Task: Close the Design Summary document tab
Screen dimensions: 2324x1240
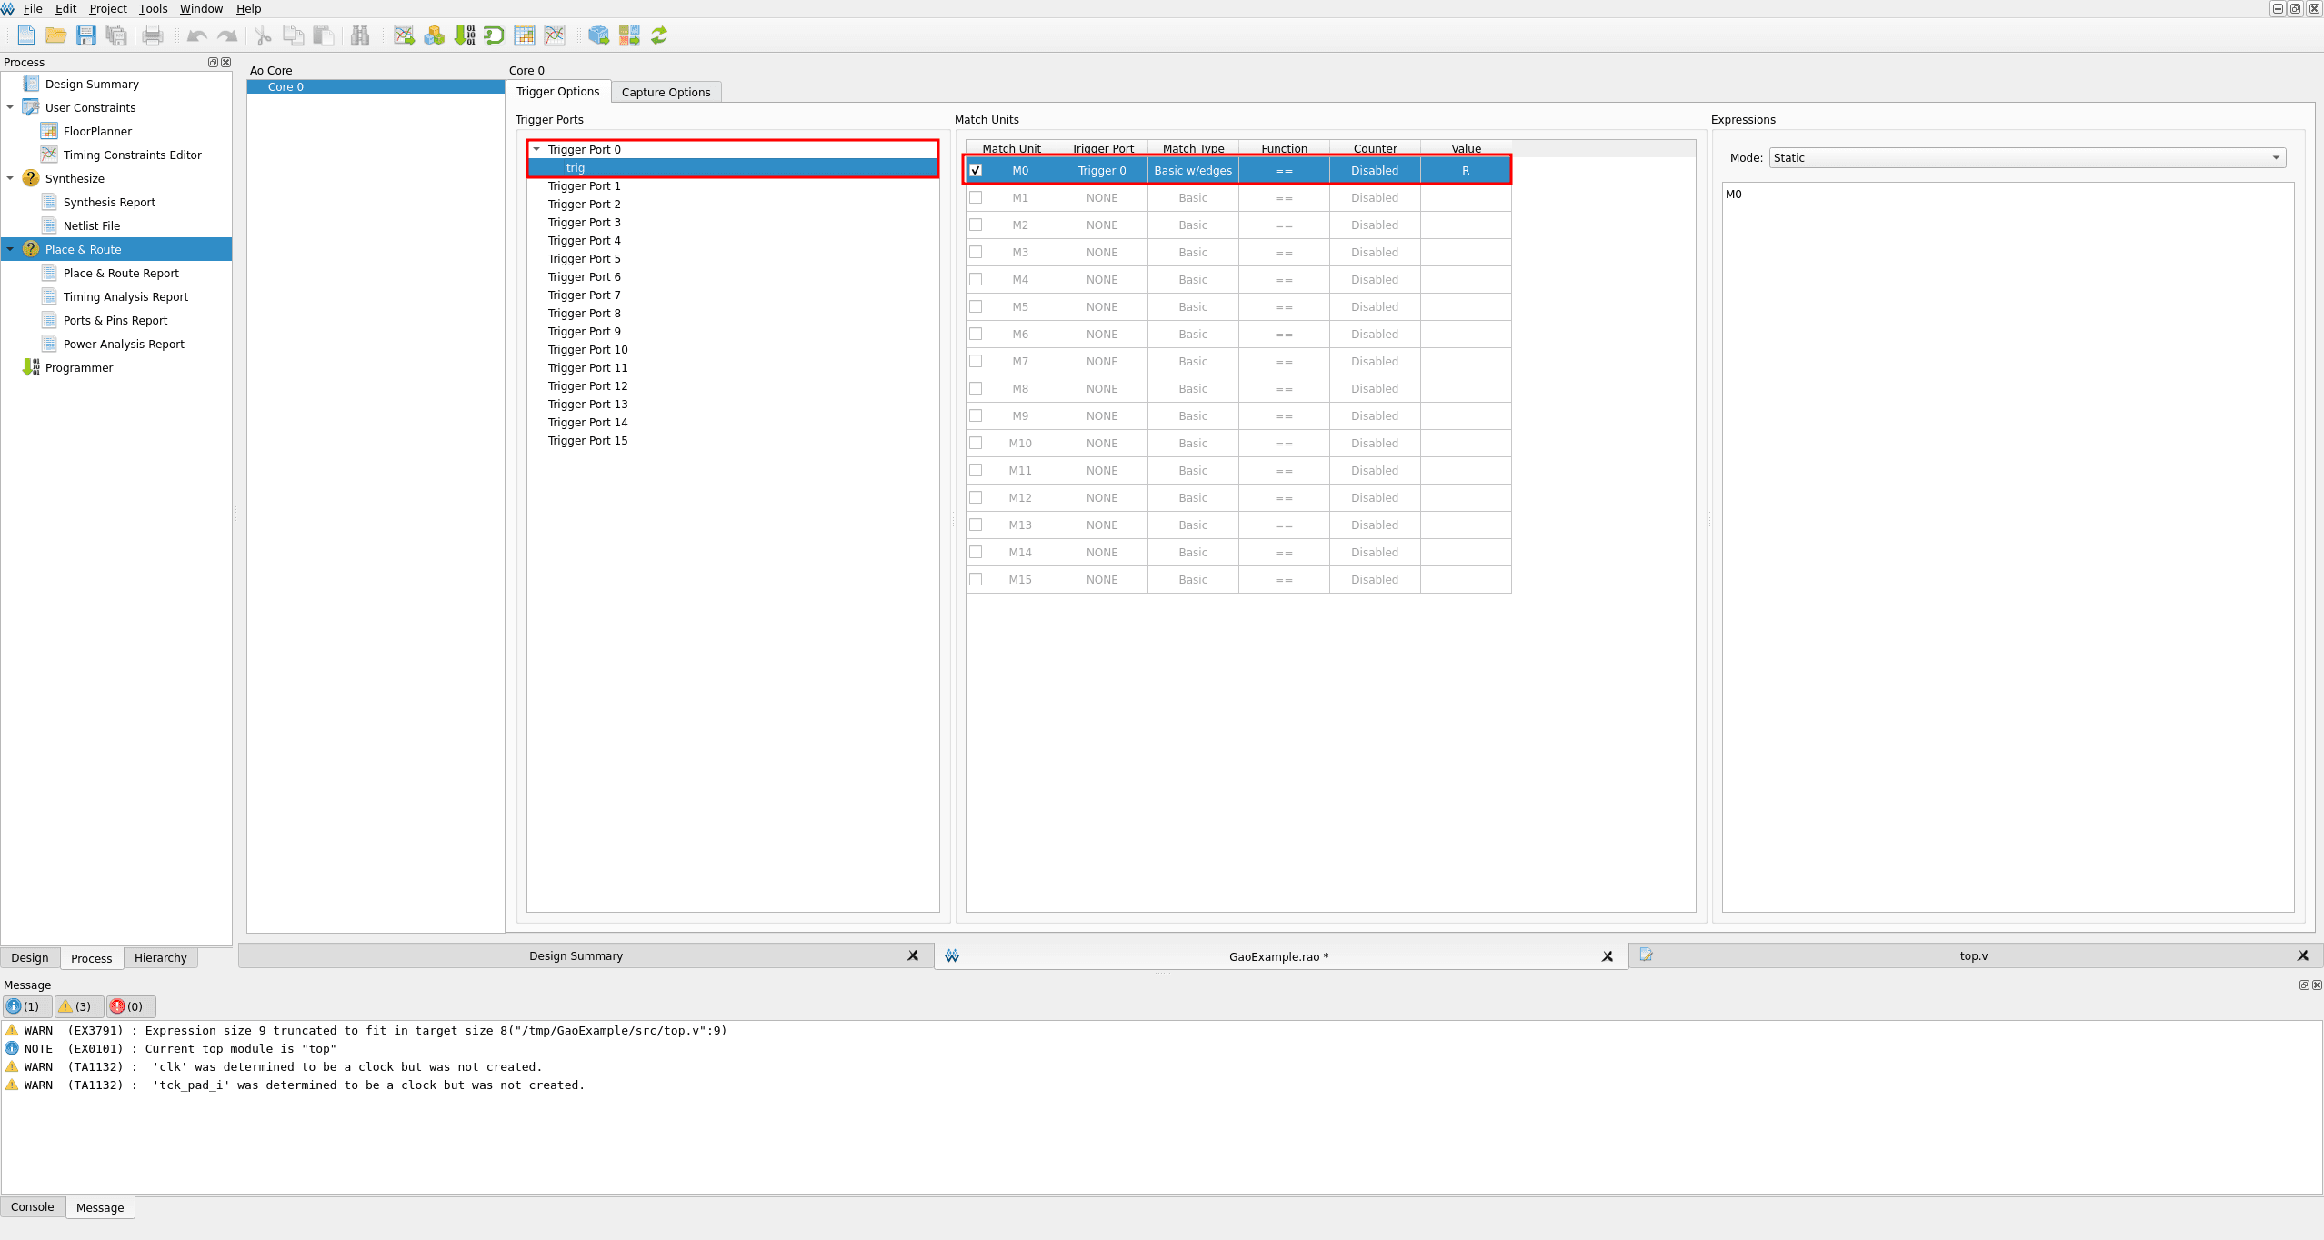Action: 913,955
